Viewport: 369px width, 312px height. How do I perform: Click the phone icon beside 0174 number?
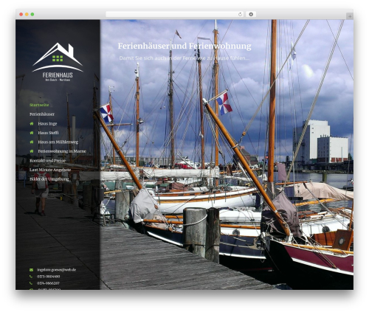pyautogui.click(x=31, y=283)
